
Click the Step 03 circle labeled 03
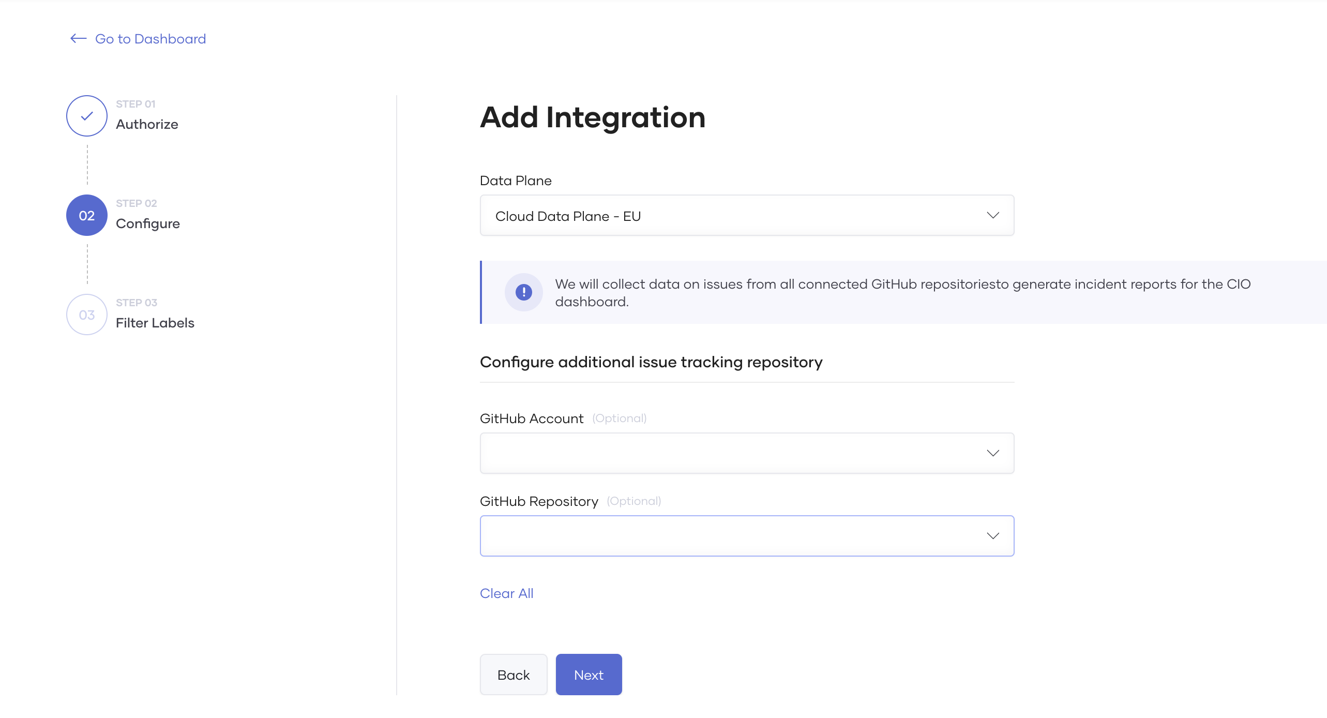coord(86,314)
